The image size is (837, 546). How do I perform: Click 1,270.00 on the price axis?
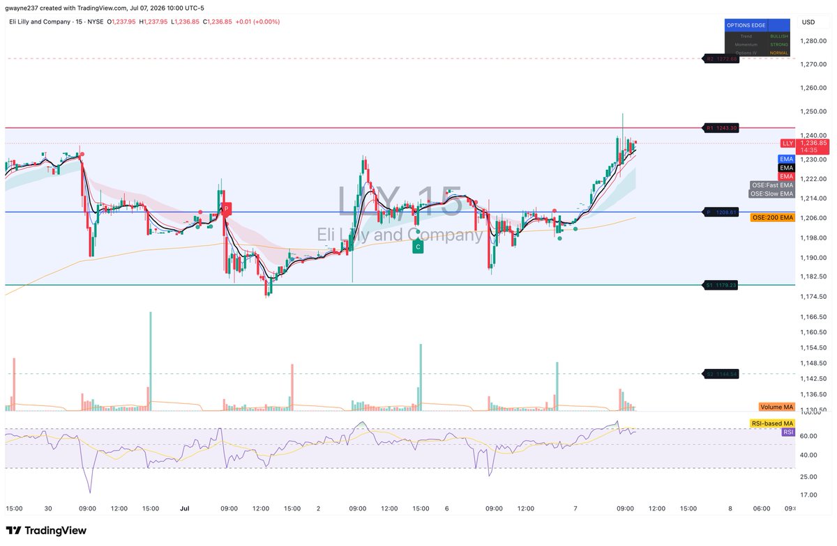(813, 65)
